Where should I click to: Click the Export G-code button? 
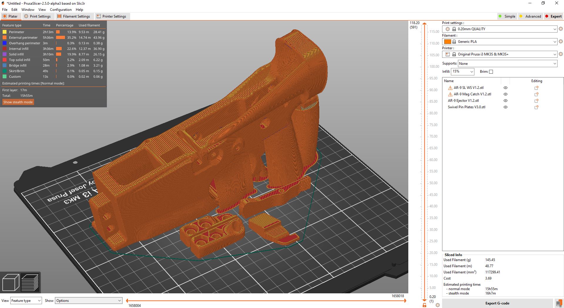pos(497,303)
